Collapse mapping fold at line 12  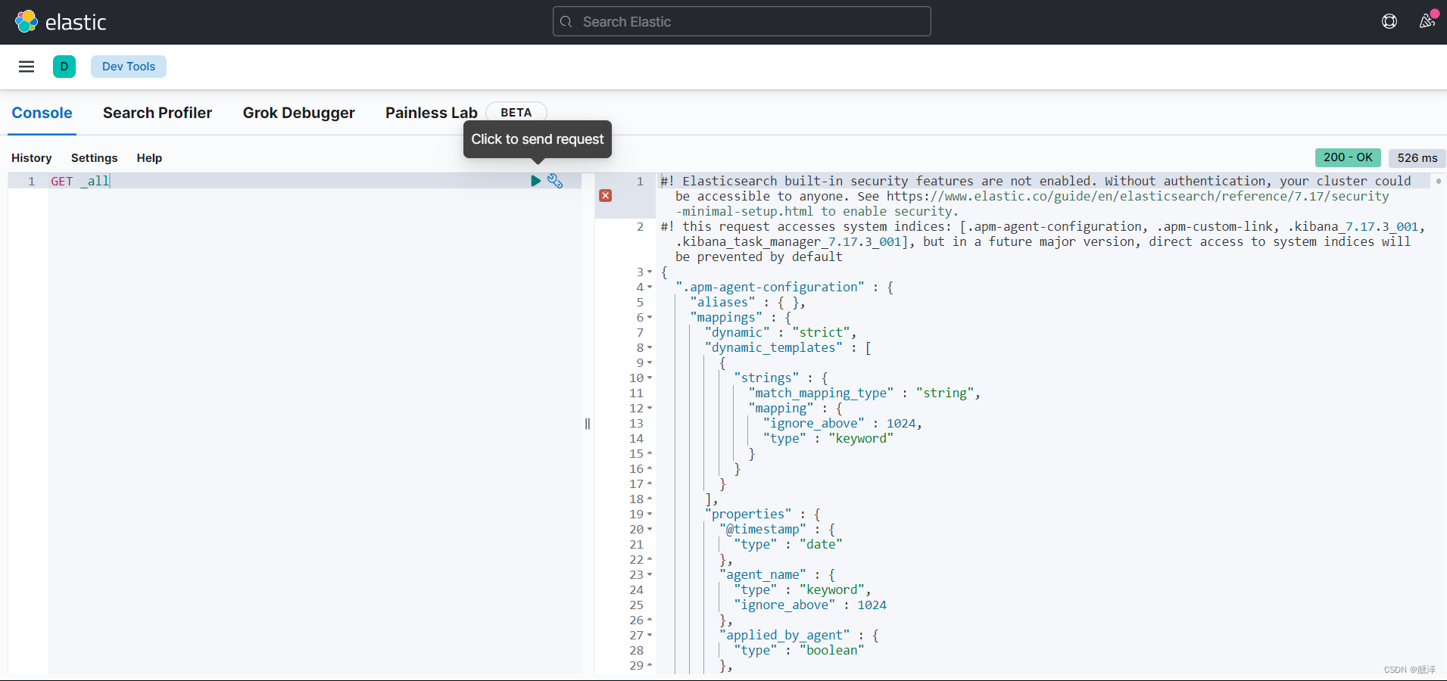(x=650, y=408)
